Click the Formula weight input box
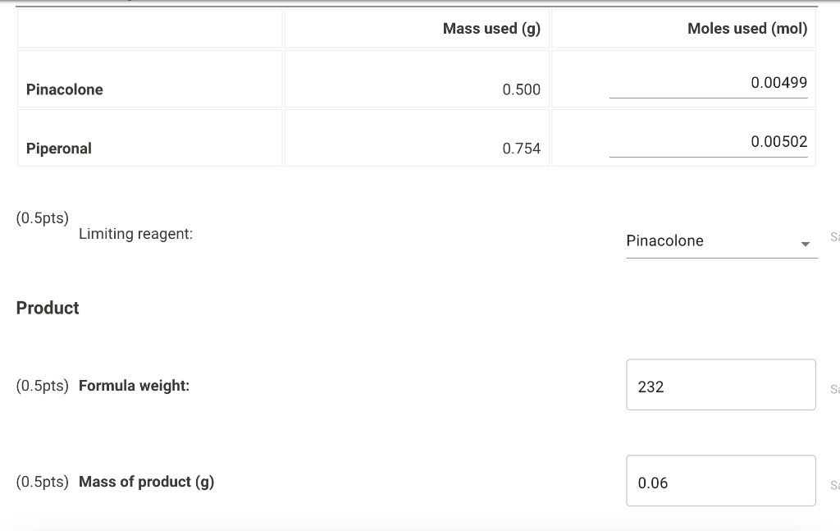 (720, 385)
